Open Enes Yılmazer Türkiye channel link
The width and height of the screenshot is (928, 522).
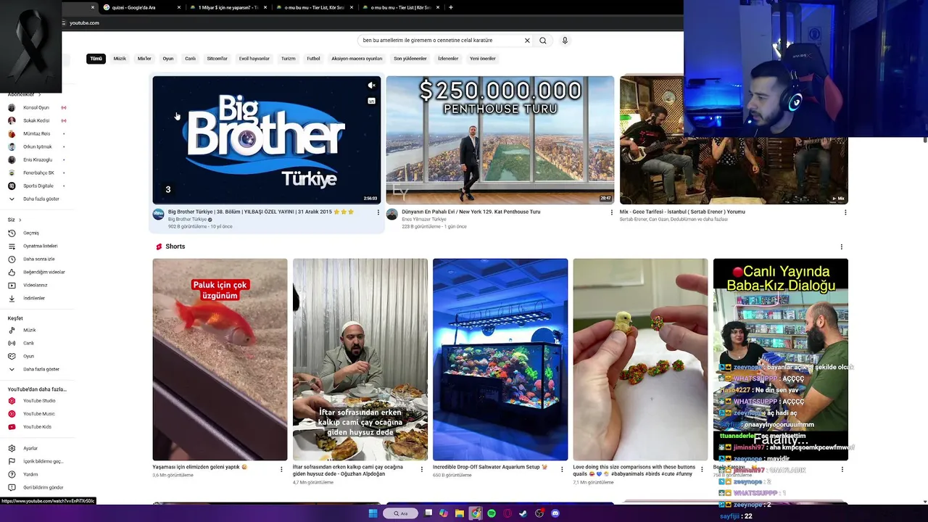[424, 219]
